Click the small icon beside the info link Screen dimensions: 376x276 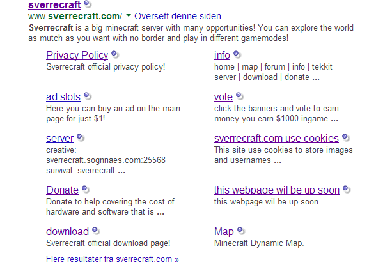[x=237, y=55]
